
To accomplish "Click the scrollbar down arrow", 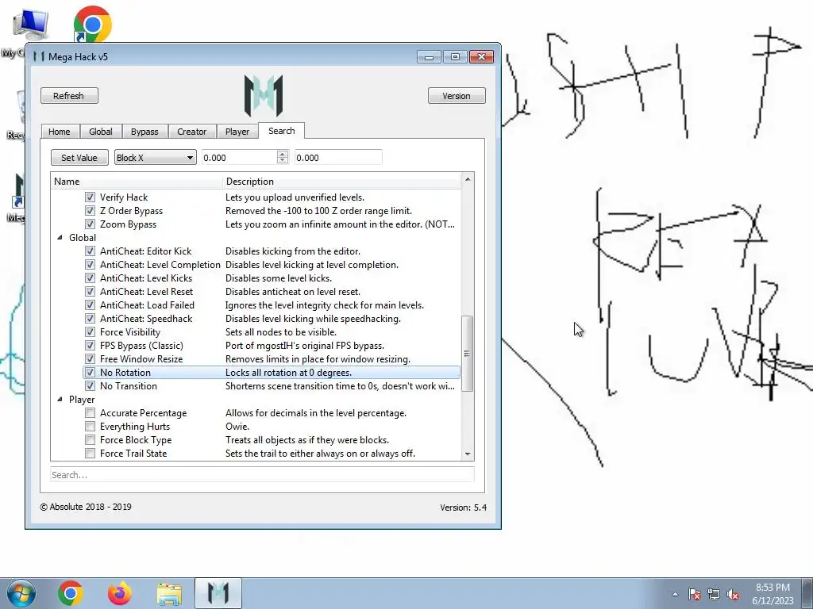I will pos(467,454).
